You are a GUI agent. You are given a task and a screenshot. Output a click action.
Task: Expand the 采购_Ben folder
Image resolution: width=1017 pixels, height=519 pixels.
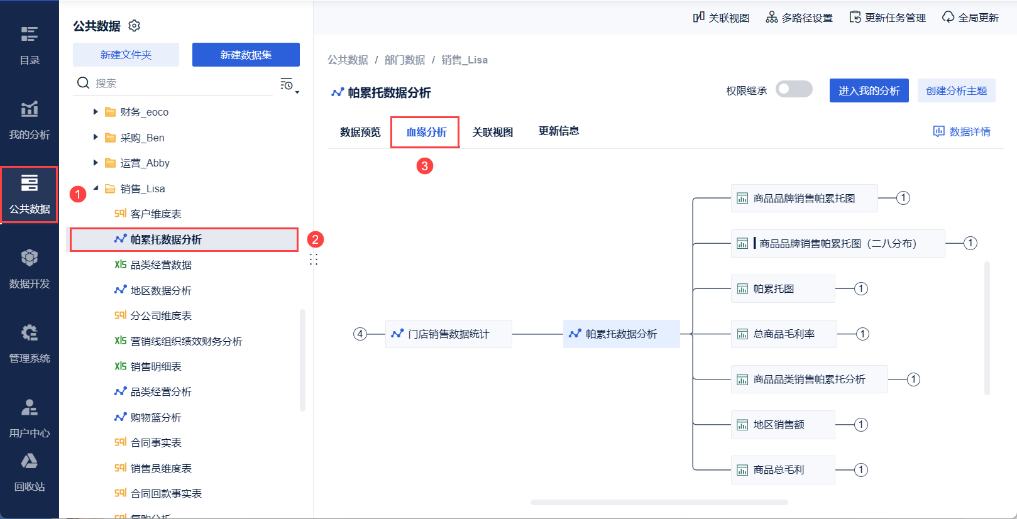click(96, 137)
